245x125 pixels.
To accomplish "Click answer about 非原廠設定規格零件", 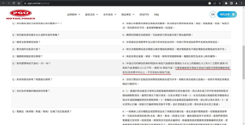I will 171,42.
